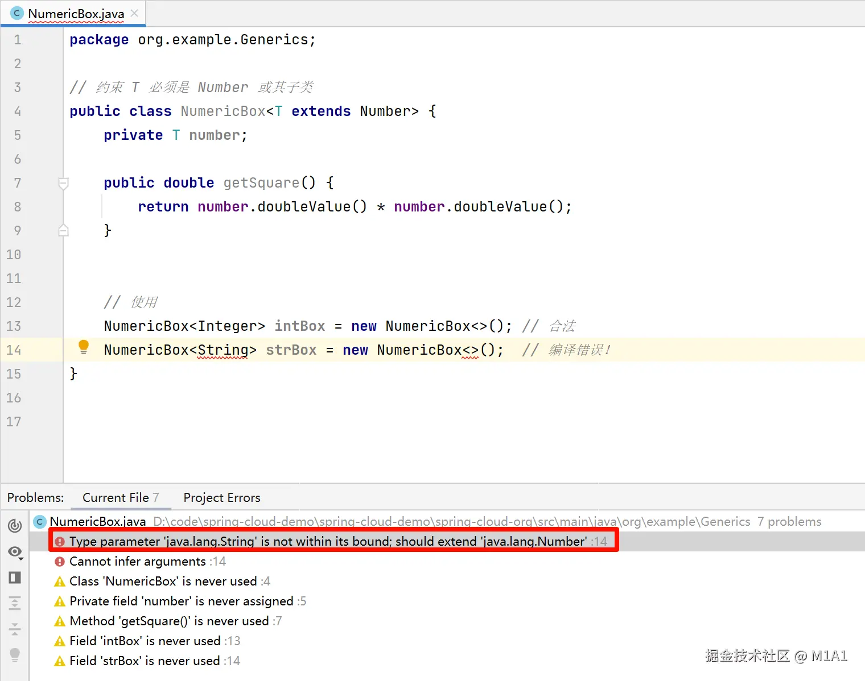Image resolution: width=865 pixels, height=681 pixels.
Task: Click the Java class icon on NumericBox.java tab
Action: click(x=17, y=13)
